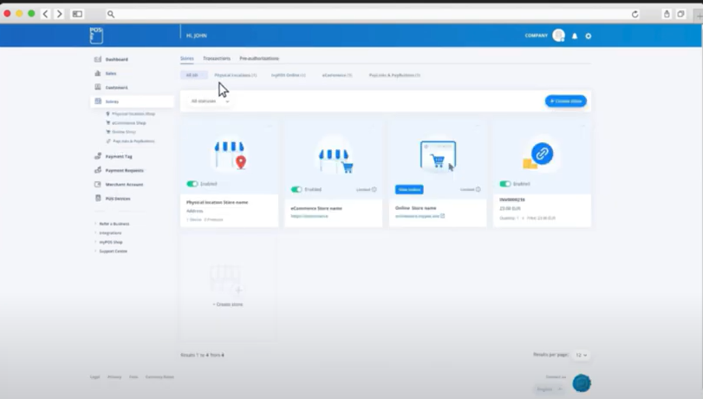Open the language selector dropdown
Screen dimensions: 703x399
(550, 389)
